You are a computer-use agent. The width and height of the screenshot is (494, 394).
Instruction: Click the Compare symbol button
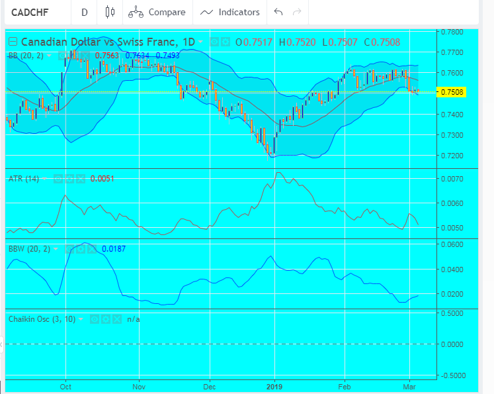point(147,12)
